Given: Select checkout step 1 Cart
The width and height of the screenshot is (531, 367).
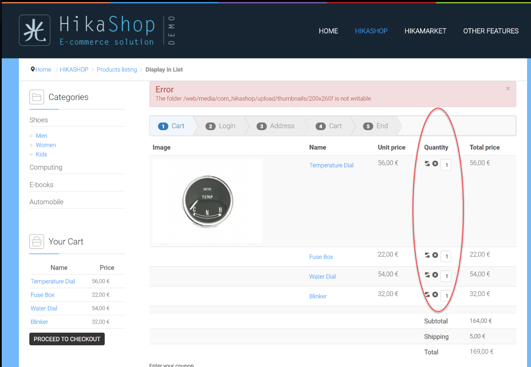Looking at the screenshot, I should coord(171,126).
